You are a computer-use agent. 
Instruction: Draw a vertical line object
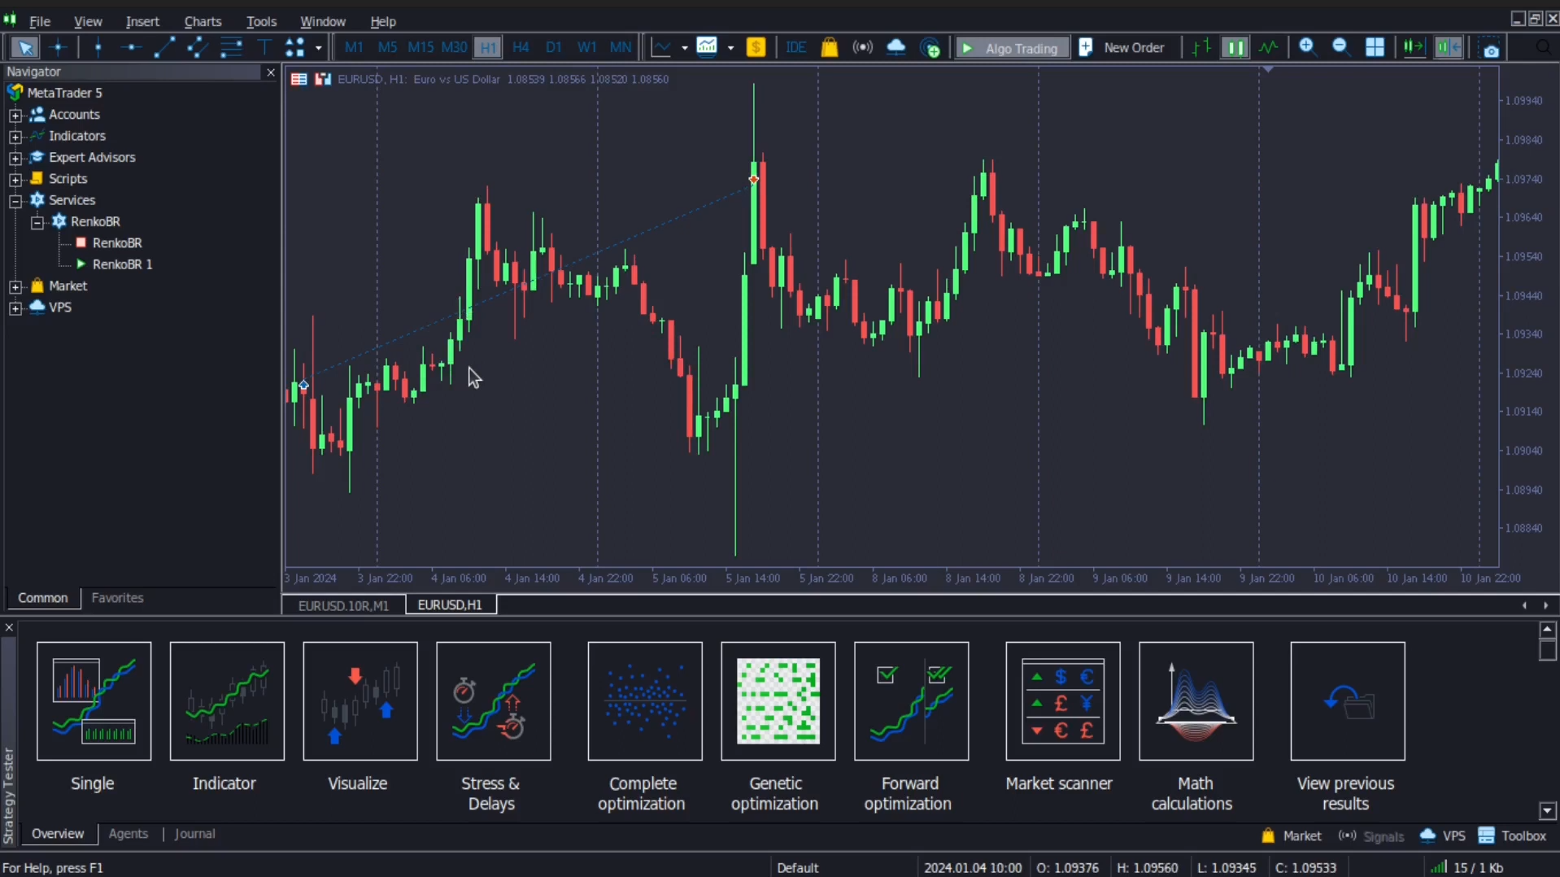click(x=98, y=47)
